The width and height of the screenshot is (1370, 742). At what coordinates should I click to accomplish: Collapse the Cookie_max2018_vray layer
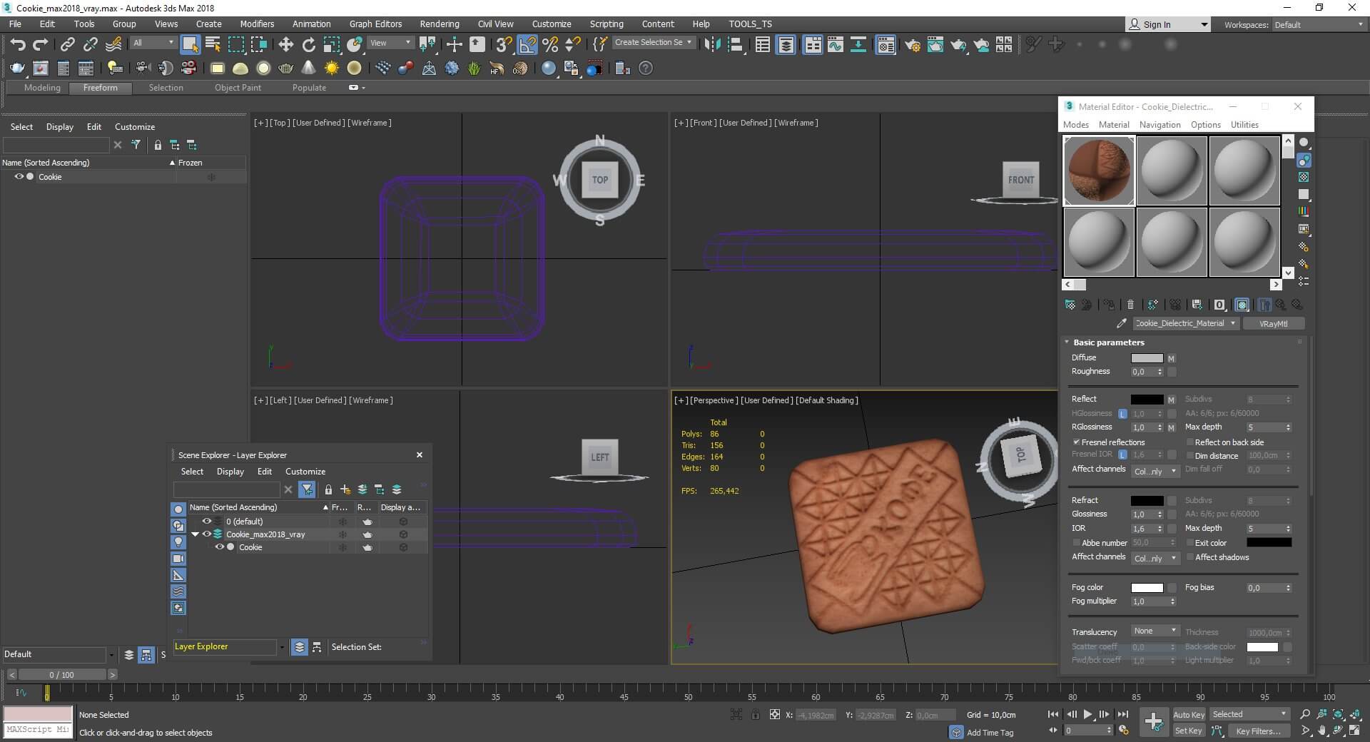coord(195,534)
